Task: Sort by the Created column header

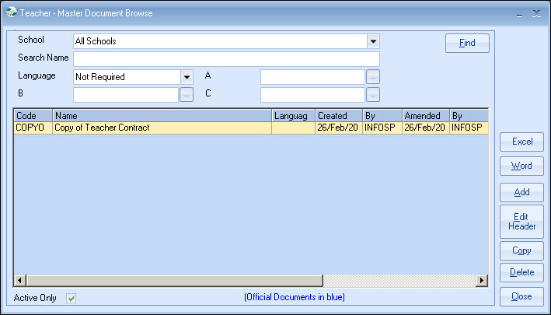Action: tap(338, 116)
